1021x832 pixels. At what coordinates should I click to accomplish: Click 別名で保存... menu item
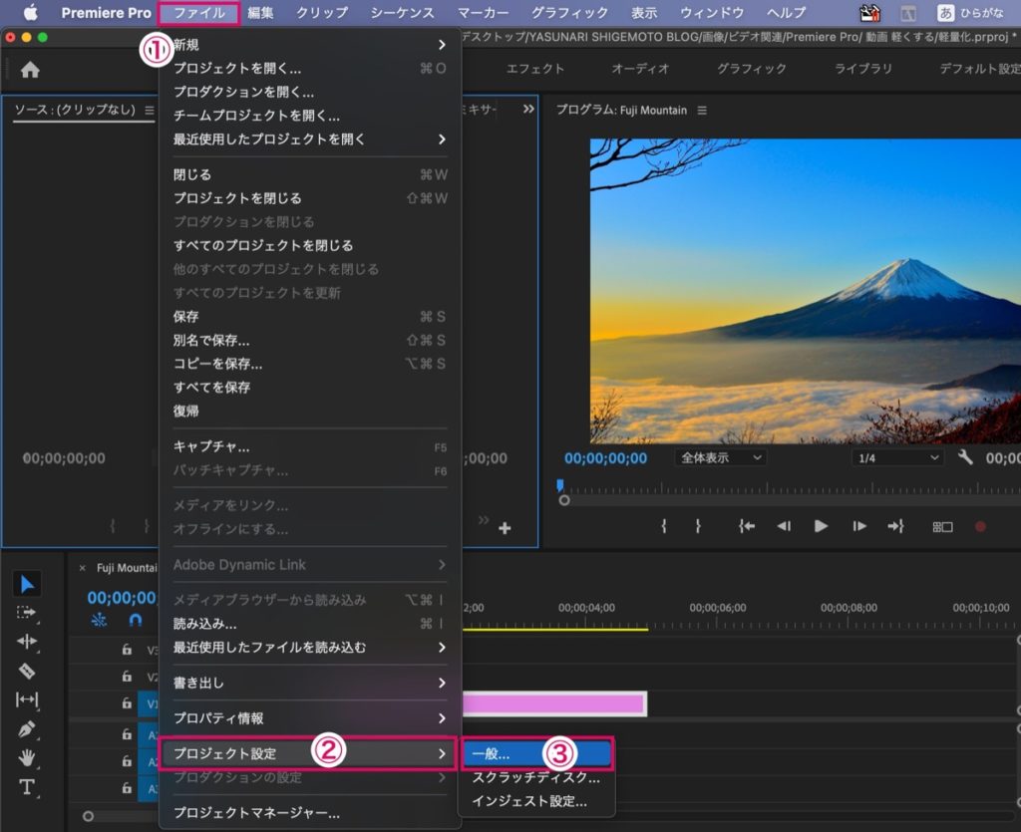pos(310,340)
